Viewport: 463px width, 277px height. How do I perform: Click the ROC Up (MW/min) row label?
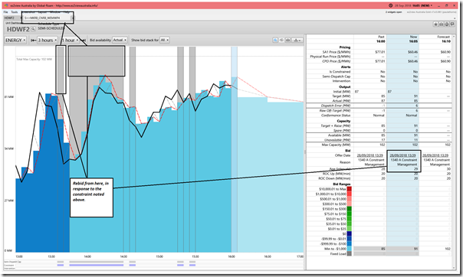[x=337, y=174]
